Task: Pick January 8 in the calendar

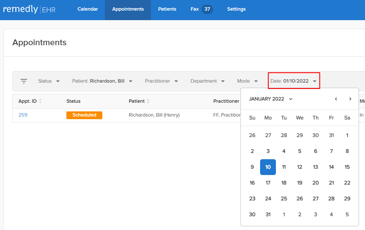Action: click(347, 151)
